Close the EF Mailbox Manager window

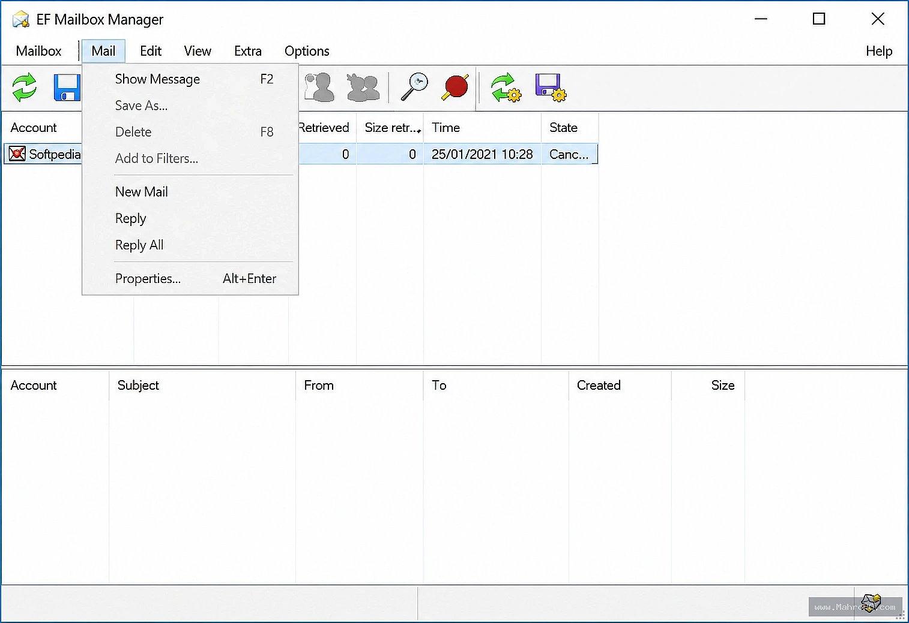point(878,19)
